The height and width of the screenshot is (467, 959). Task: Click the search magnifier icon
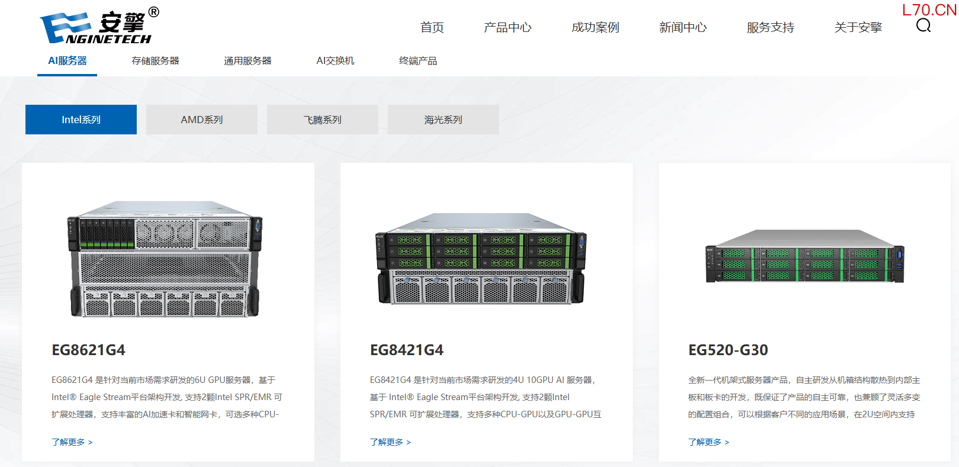(x=923, y=25)
